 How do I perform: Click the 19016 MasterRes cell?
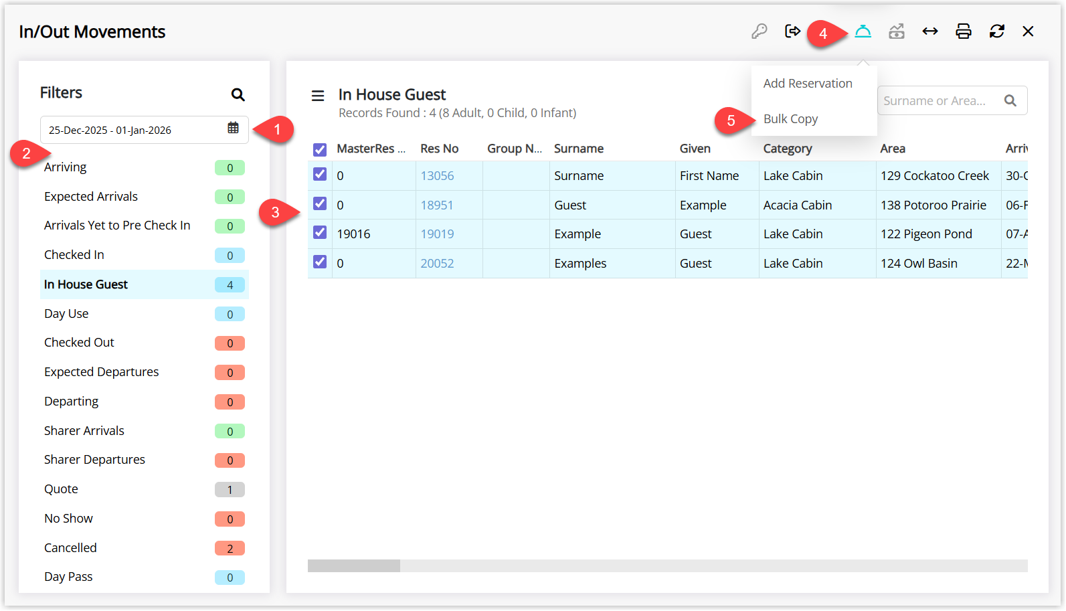pyautogui.click(x=374, y=234)
